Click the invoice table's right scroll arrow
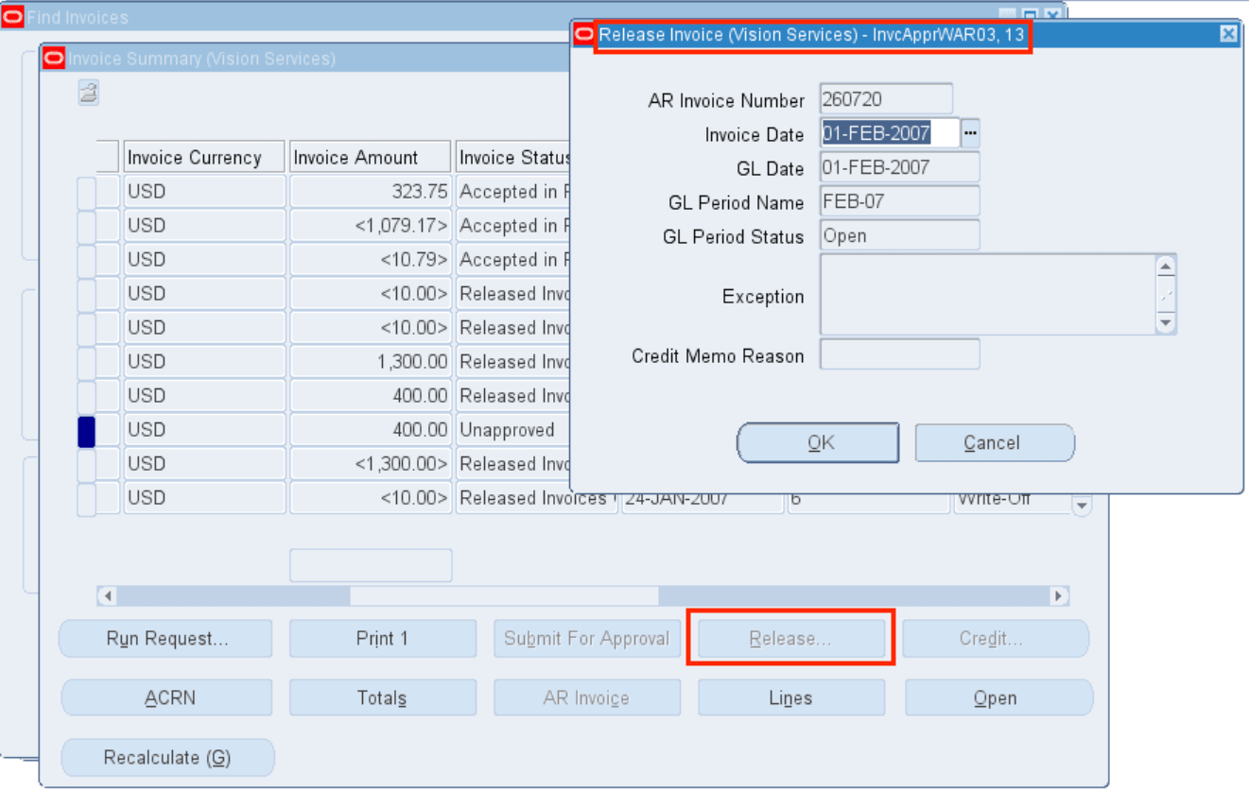Screen dimensions: 1249x791 [1059, 596]
